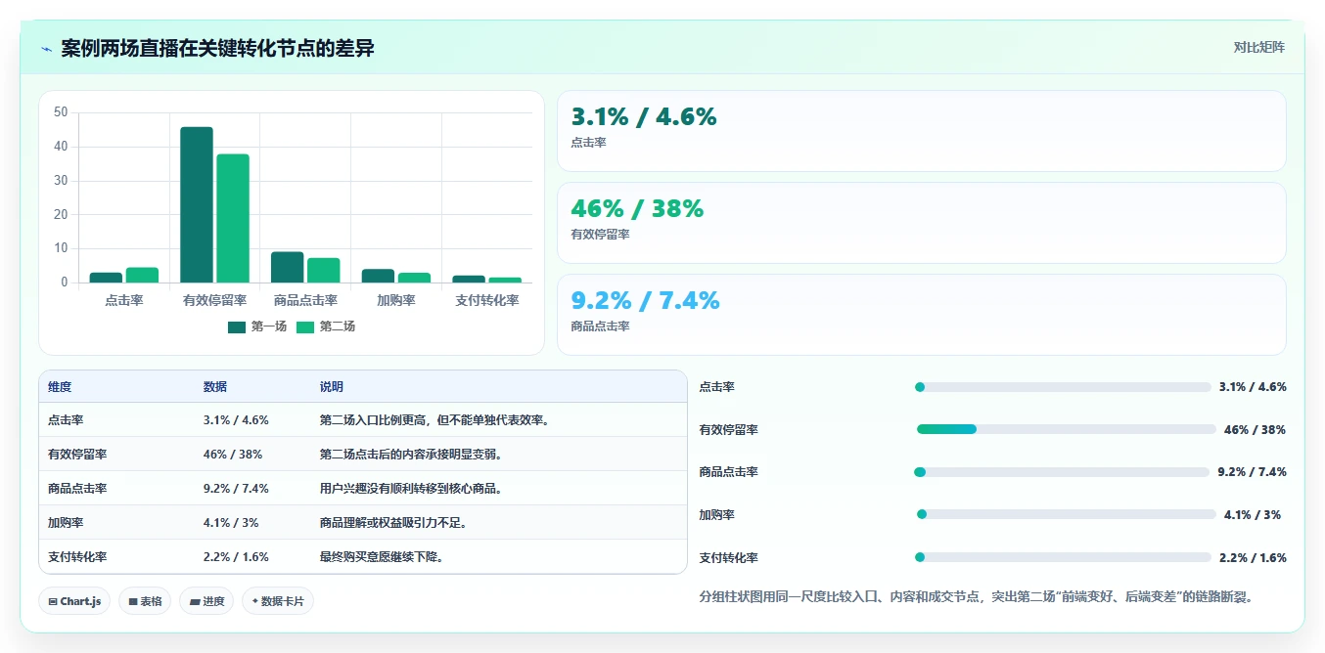Viewport: 1325px width, 653px height.
Task: Click the chart caption starting 分组柱状图
Action: pyautogui.click(x=977, y=596)
